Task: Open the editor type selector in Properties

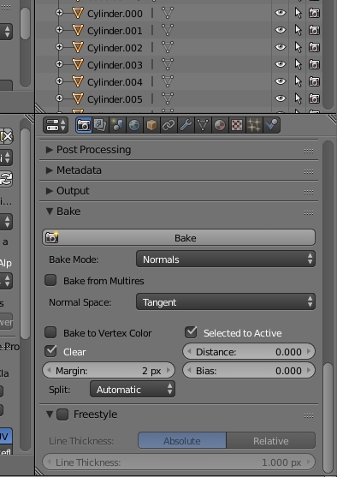Action: 56,125
